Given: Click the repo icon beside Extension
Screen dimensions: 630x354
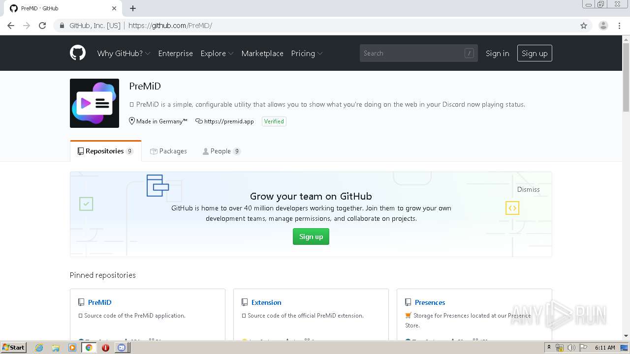Looking at the screenshot, I should coord(245,302).
